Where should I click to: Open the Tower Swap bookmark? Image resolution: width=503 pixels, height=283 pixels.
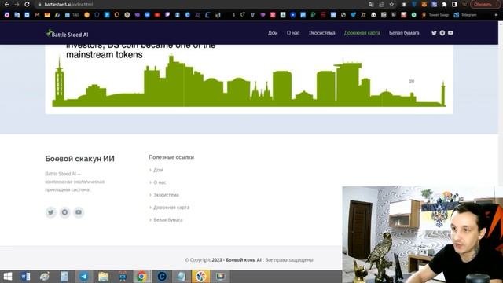pos(435,15)
